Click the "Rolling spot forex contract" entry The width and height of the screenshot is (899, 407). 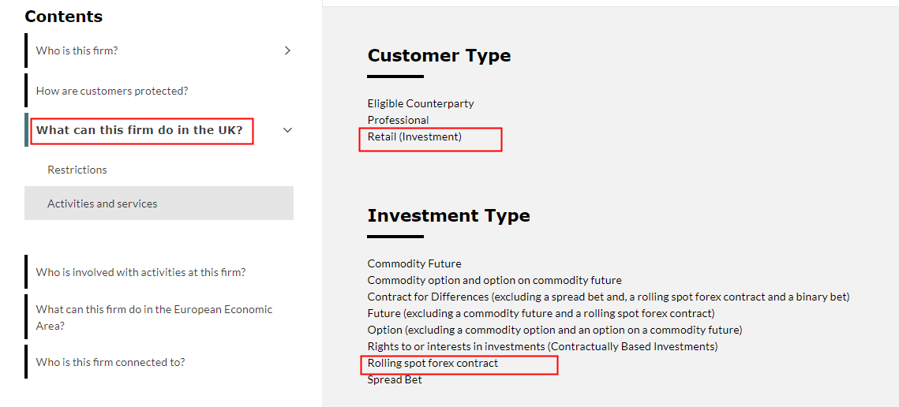pyautogui.click(x=433, y=363)
